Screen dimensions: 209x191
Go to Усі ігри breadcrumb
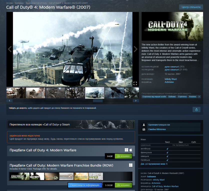[x=9, y=3]
